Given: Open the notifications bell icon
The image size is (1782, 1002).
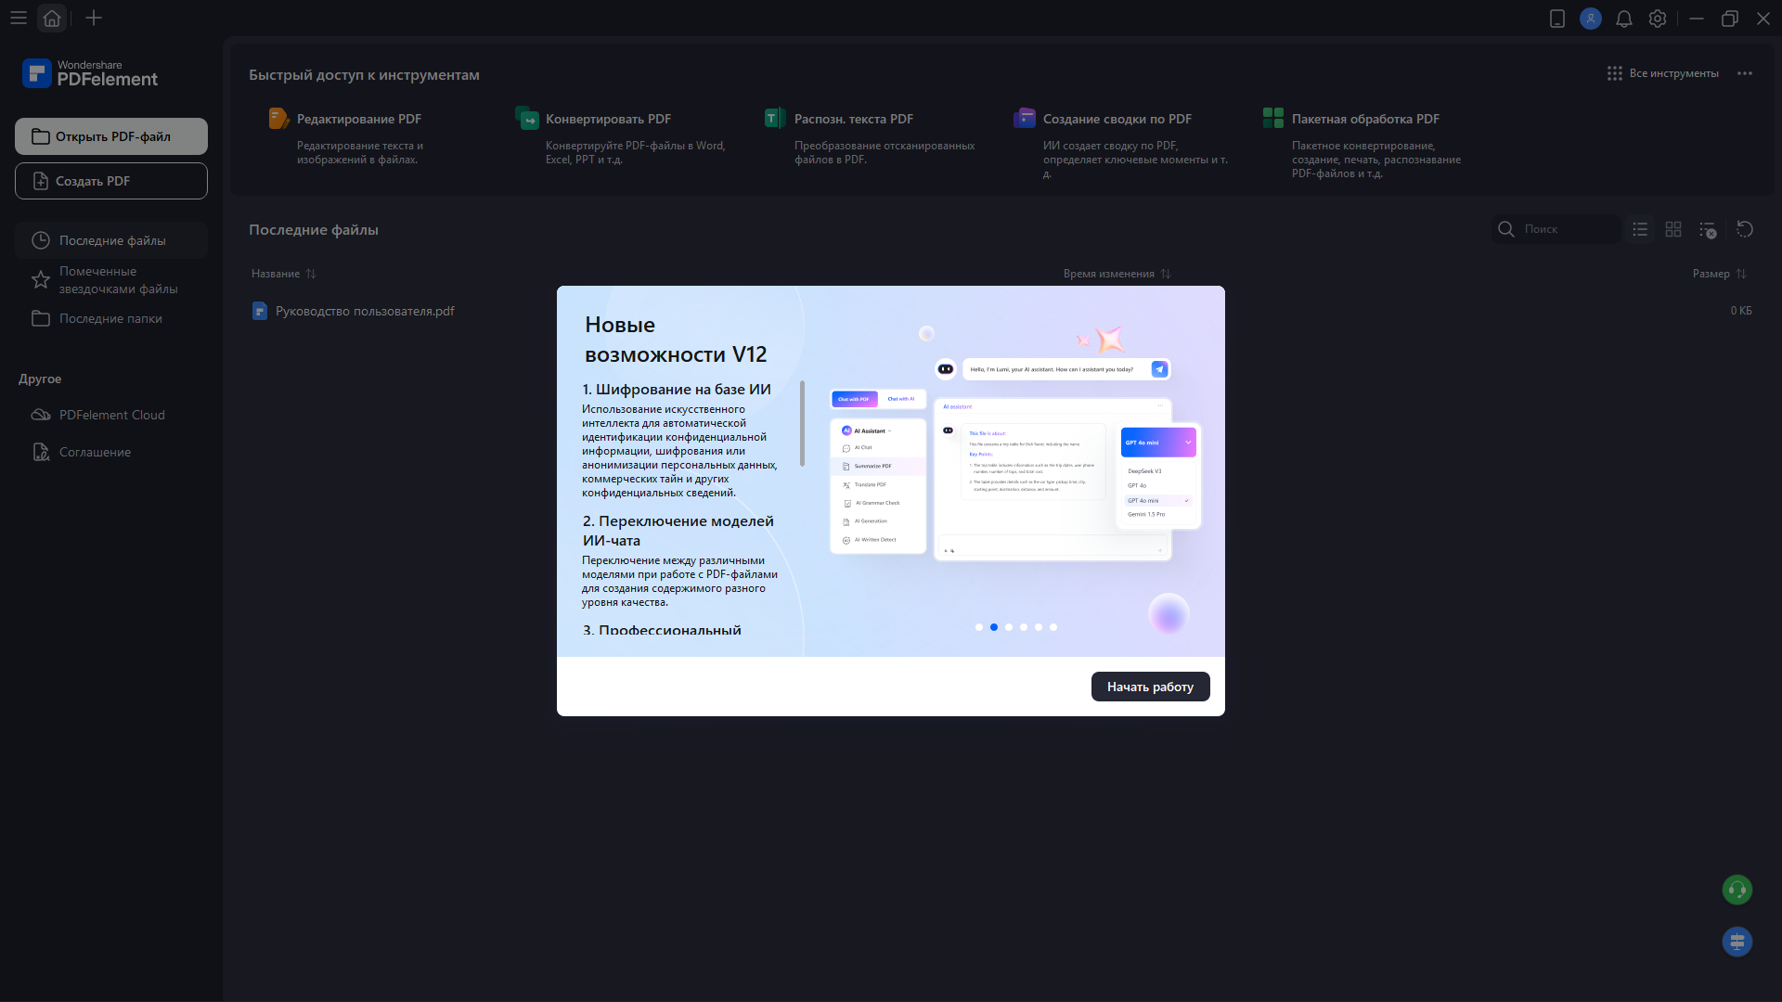Looking at the screenshot, I should tap(1623, 19).
